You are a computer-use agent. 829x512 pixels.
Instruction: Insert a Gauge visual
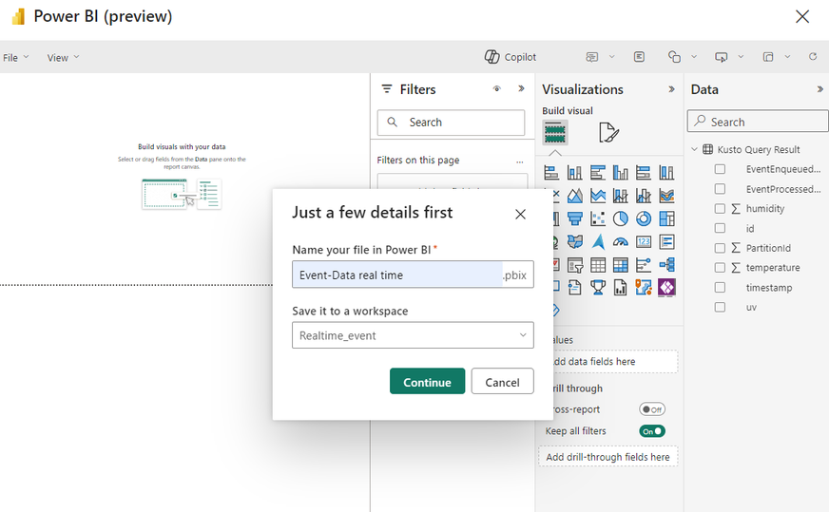pyautogui.click(x=621, y=241)
